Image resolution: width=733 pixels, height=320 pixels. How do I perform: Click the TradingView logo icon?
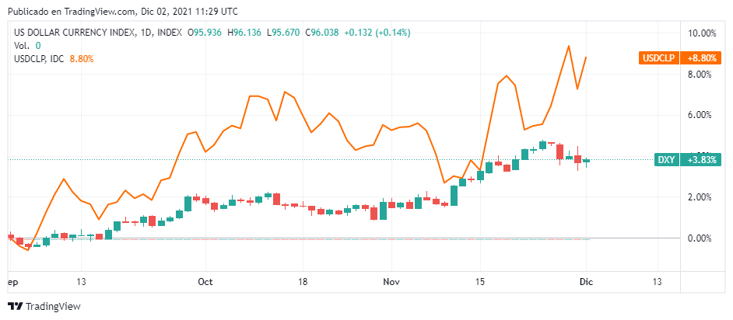(x=16, y=307)
